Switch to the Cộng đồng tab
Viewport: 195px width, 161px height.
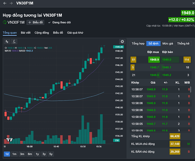click(42, 33)
